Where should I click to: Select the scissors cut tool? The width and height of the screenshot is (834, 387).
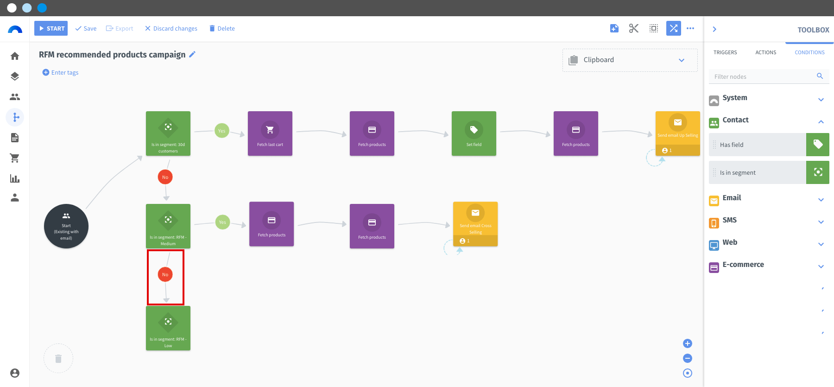coord(634,28)
